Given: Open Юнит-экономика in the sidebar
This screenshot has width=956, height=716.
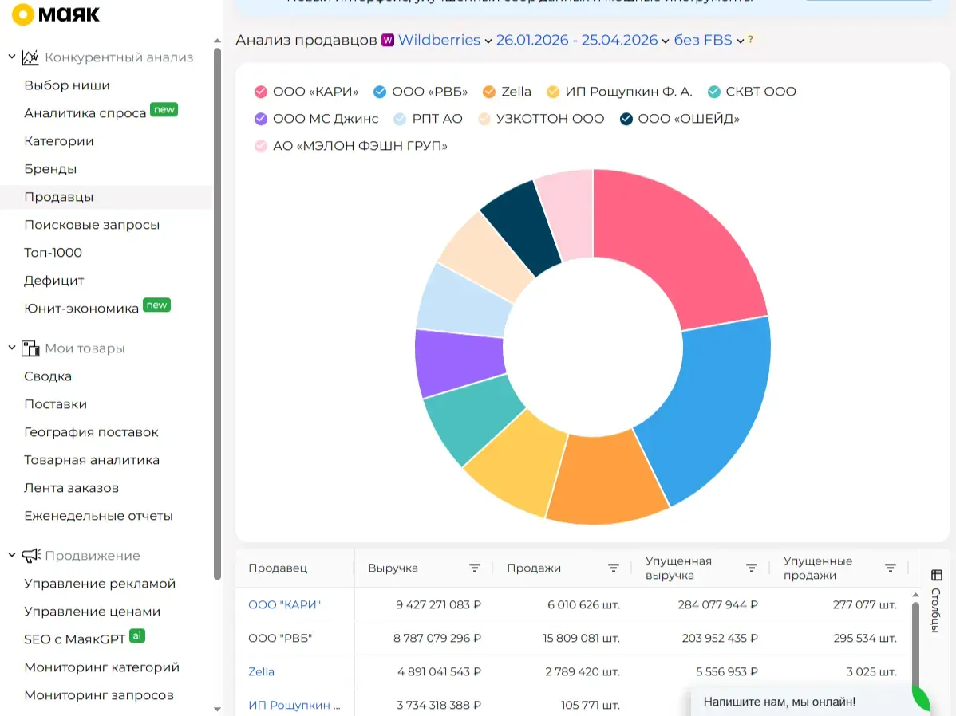Looking at the screenshot, I should pyautogui.click(x=81, y=309).
